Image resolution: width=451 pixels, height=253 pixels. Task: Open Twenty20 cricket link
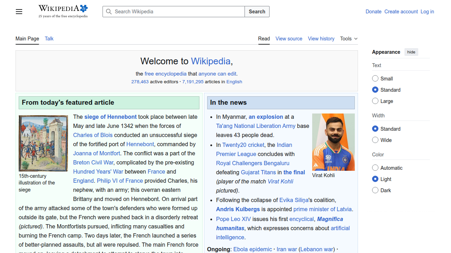(x=243, y=145)
